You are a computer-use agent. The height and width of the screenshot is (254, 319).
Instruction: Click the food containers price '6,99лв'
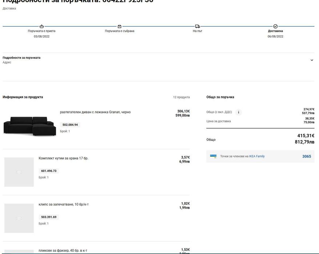(x=184, y=162)
